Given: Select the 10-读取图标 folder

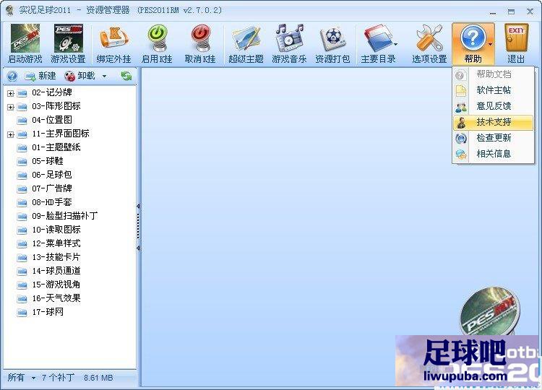Looking at the screenshot, I should [x=56, y=230].
